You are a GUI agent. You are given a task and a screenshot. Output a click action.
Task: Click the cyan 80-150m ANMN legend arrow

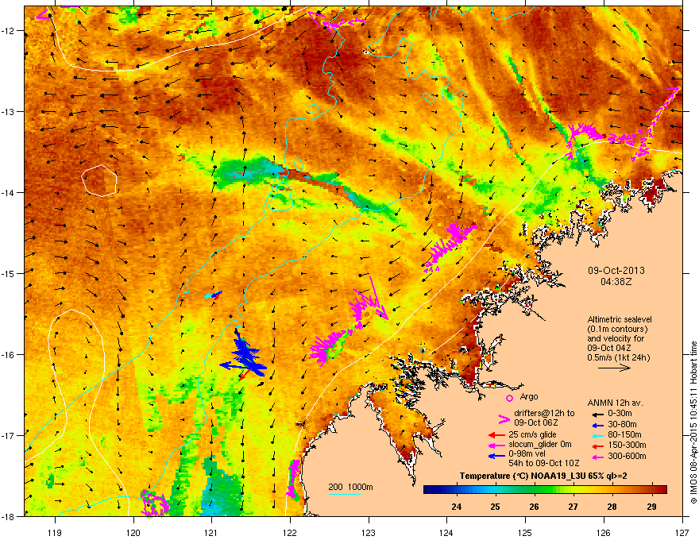point(598,435)
